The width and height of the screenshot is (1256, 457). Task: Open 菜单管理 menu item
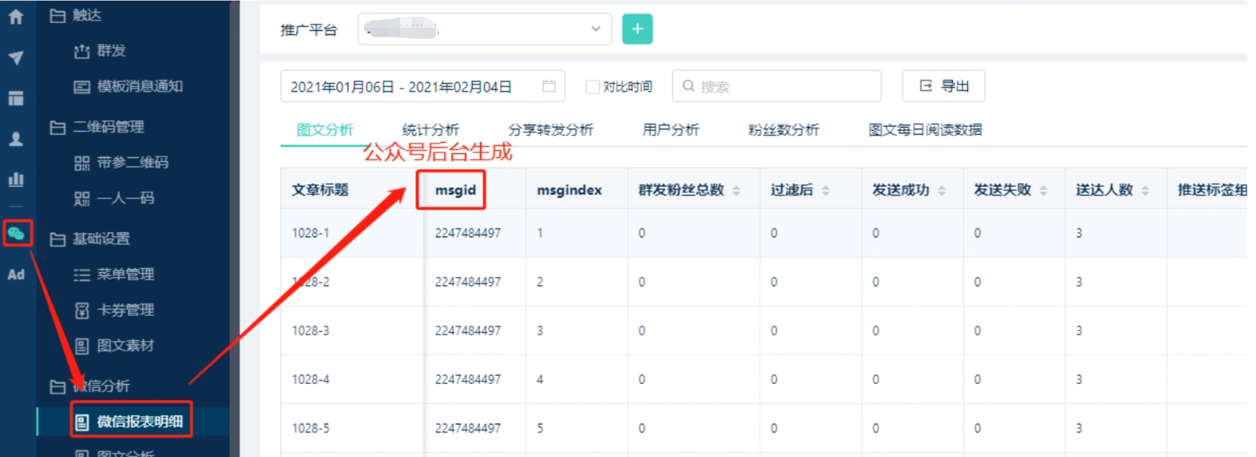[x=114, y=275]
